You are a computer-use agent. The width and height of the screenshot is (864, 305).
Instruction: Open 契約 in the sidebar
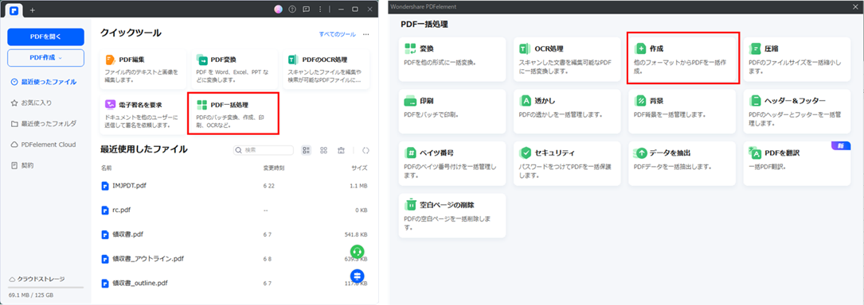(22, 165)
